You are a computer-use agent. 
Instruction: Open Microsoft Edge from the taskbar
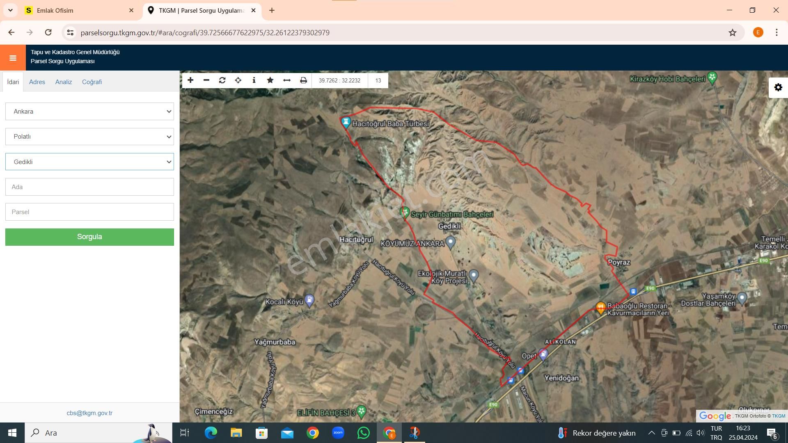[211, 433]
